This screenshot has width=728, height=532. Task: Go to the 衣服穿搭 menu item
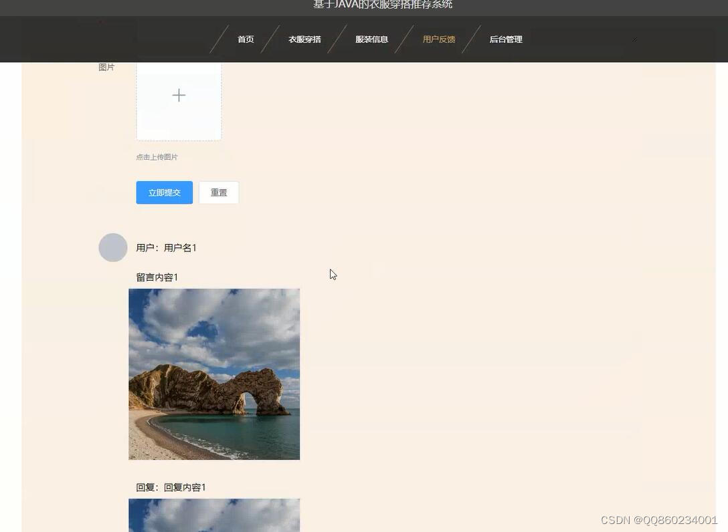(304, 39)
